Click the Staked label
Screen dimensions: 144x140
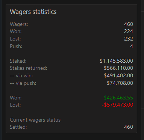(x=18, y=61)
